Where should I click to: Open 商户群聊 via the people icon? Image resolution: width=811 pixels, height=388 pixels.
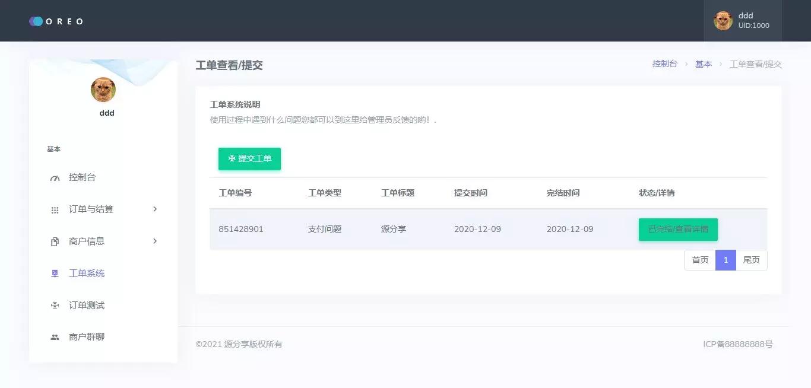(55, 336)
